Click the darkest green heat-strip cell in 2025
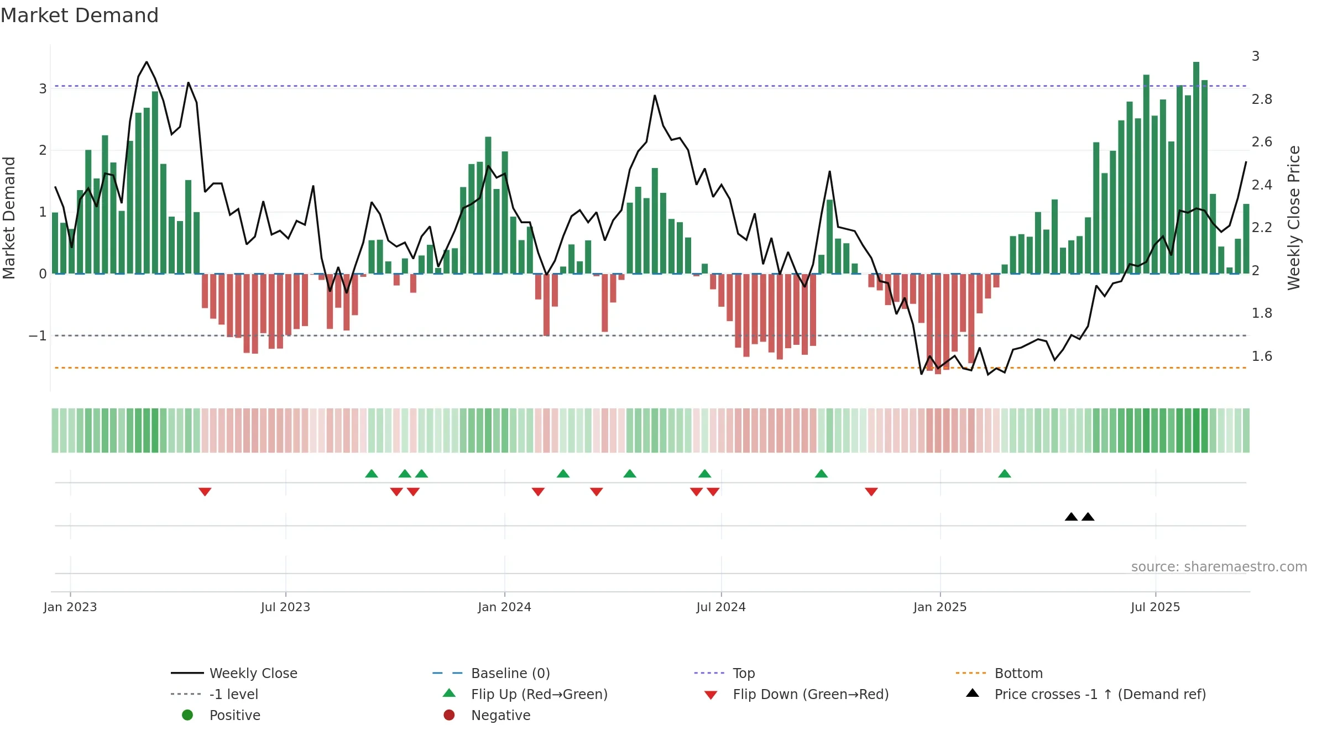The height and width of the screenshot is (746, 1327). click(x=1197, y=430)
